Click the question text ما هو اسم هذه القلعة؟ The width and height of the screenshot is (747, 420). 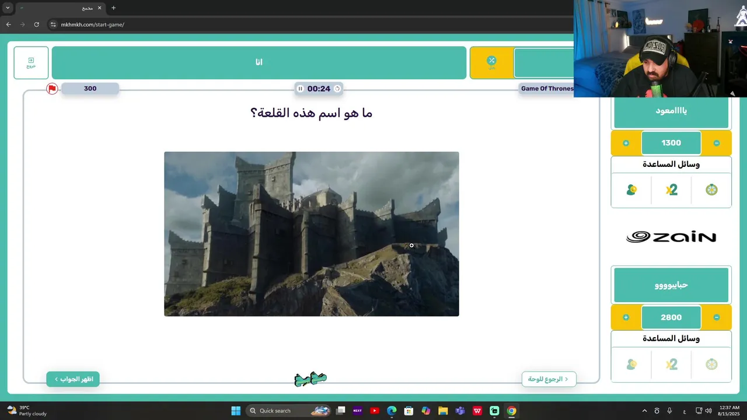(311, 113)
